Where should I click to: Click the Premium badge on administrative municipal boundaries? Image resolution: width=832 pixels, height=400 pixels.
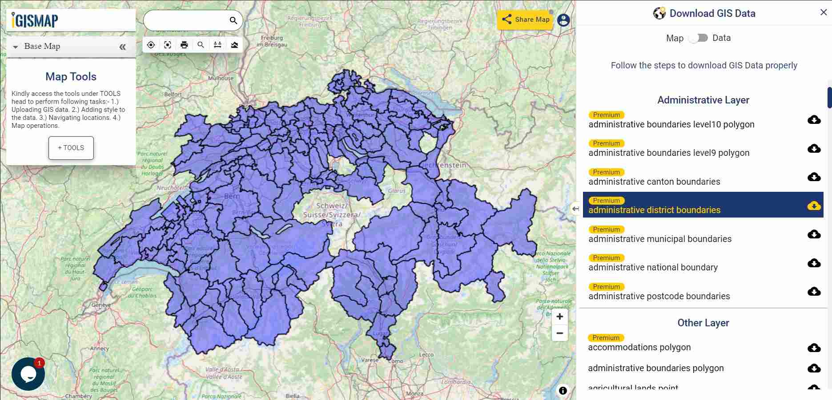point(606,229)
